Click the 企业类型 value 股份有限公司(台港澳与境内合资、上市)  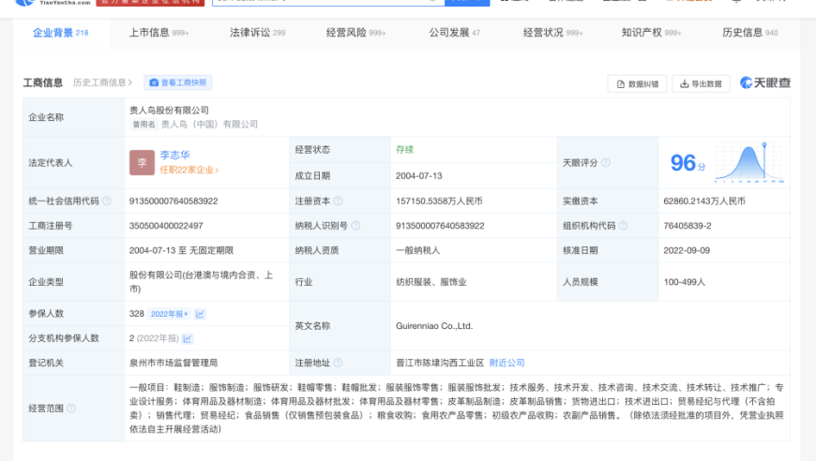(x=201, y=282)
